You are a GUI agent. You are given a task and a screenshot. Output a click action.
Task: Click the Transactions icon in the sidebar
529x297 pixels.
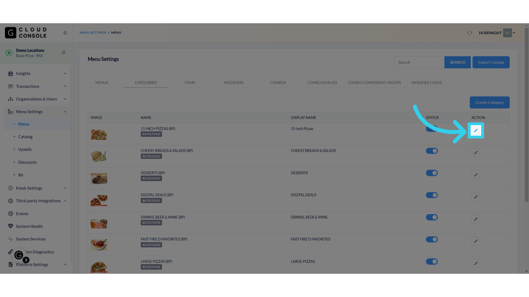point(10,86)
